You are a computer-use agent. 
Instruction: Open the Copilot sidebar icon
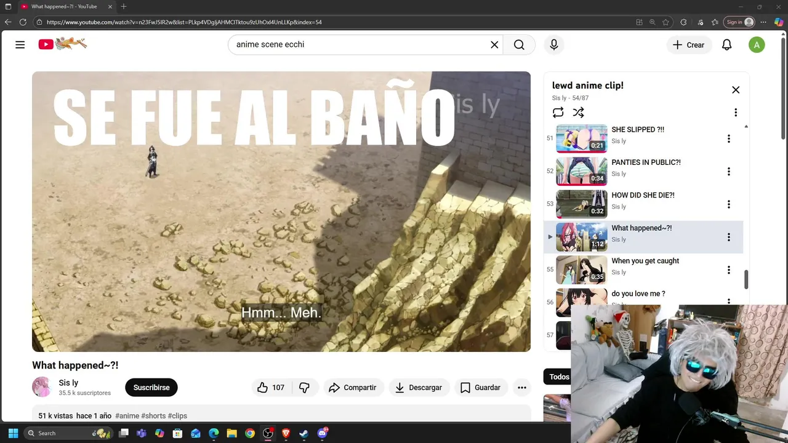[779, 22]
